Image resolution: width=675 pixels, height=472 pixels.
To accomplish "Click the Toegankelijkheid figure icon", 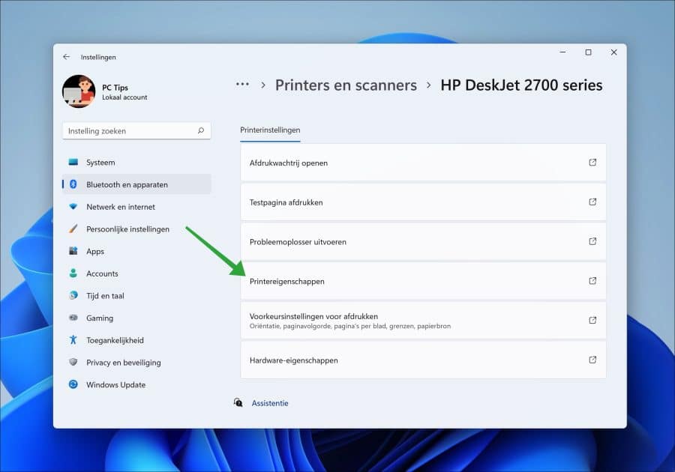I will pos(73,339).
